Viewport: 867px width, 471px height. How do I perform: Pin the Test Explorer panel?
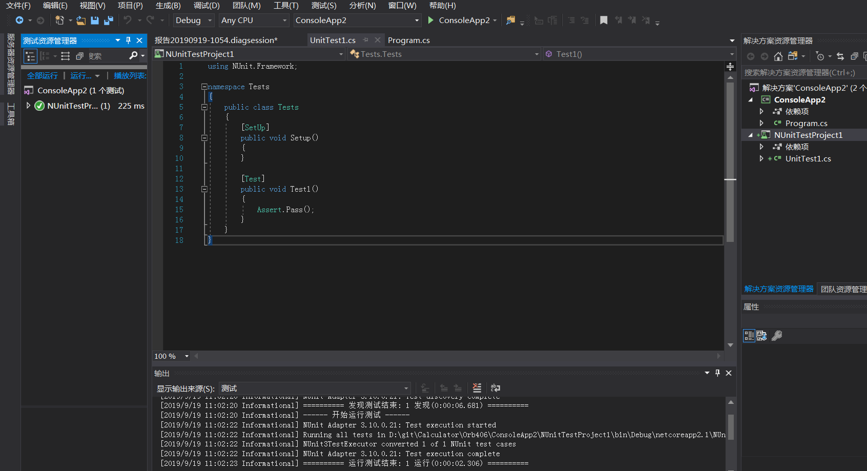(x=129, y=40)
